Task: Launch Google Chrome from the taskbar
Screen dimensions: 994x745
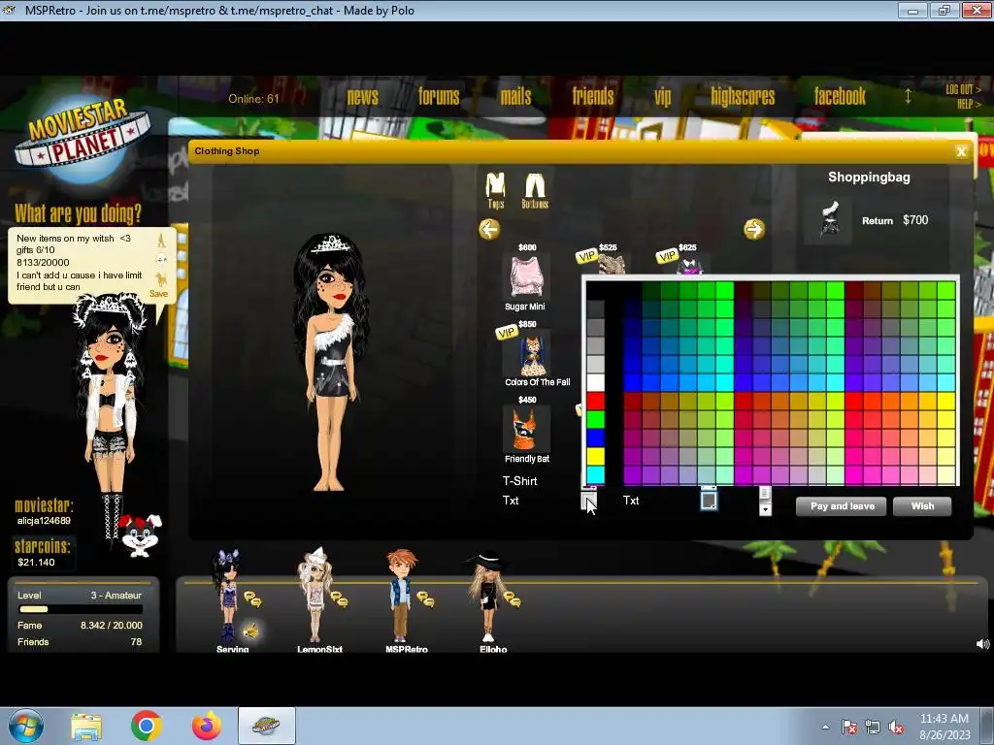Action: click(146, 726)
